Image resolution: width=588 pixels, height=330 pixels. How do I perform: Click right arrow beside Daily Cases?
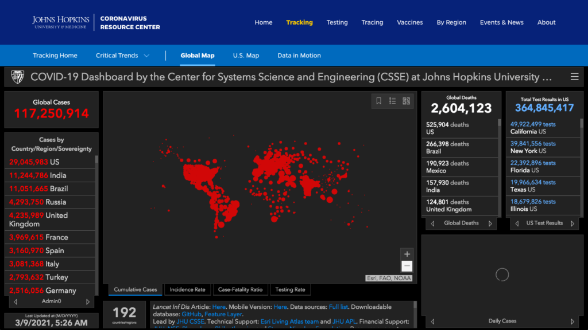coord(572,321)
